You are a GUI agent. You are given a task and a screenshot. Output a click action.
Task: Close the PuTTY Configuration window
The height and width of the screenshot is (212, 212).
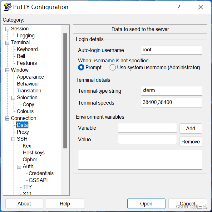200,7
